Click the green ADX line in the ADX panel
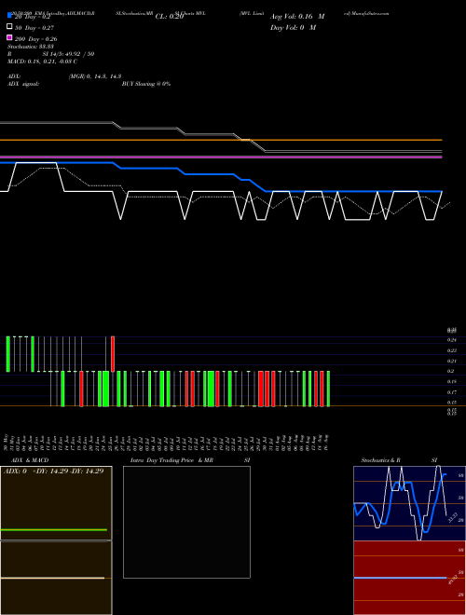466x615 pixels. (53, 530)
